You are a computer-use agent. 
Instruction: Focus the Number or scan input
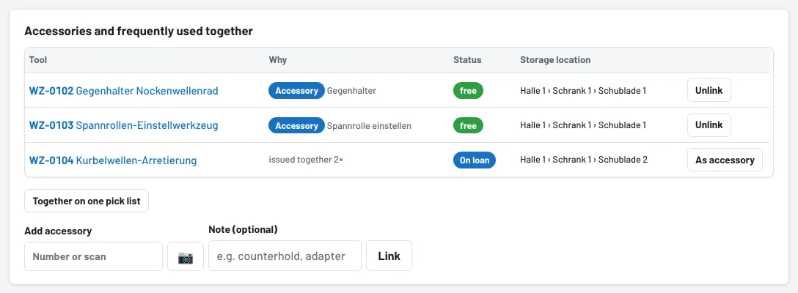coord(94,256)
